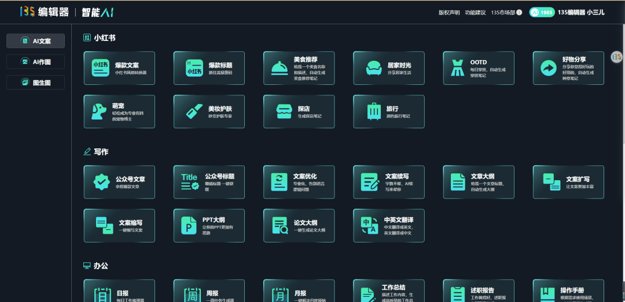625x302 pixels.
Task: Click the info icon beside 135市场部
Action: coord(519,12)
